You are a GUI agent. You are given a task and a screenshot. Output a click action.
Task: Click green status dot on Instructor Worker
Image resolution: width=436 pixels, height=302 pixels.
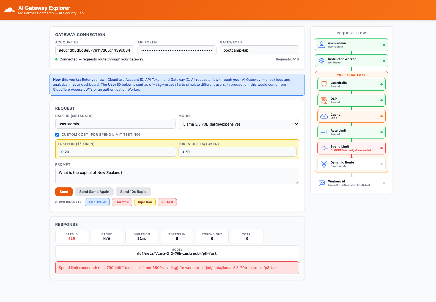(384, 61)
